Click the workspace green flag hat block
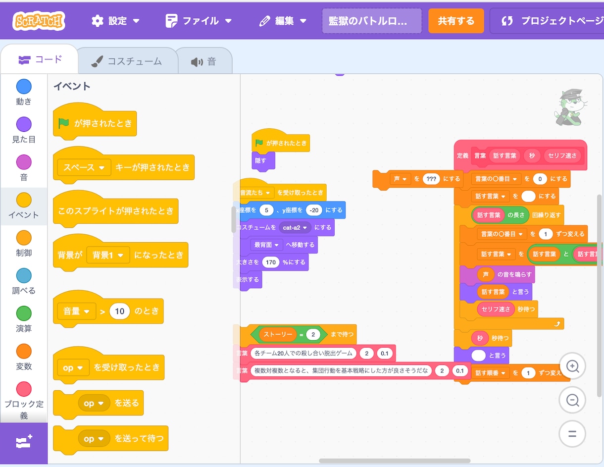This screenshot has height=467, width=604. click(x=281, y=143)
